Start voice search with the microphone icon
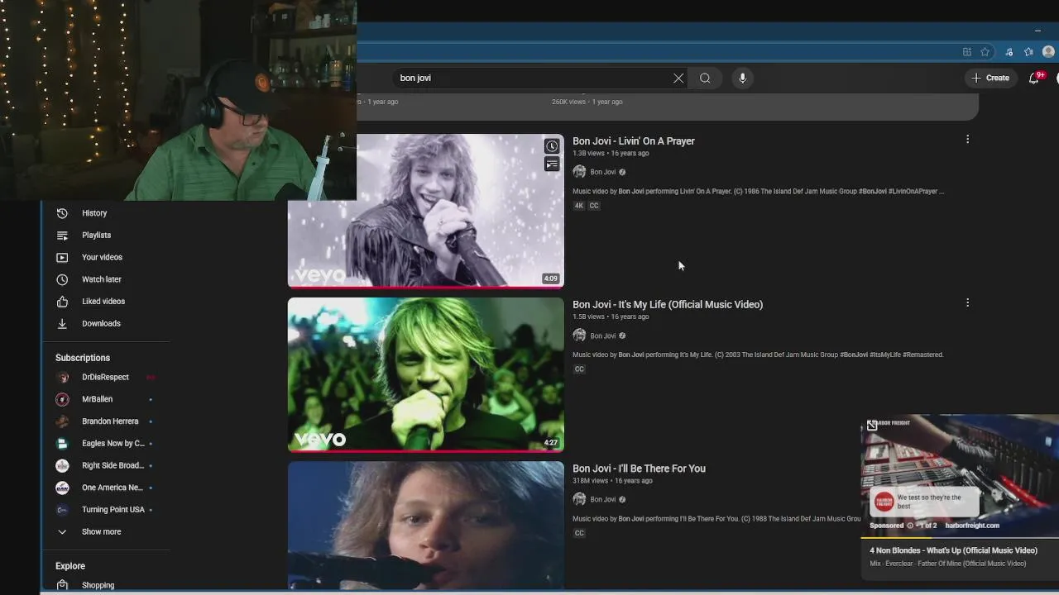Viewport: 1059px width, 595px height. 742,78
